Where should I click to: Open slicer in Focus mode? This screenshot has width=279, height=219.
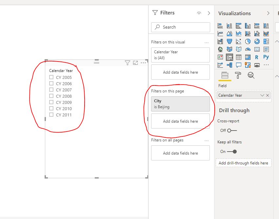135,63
